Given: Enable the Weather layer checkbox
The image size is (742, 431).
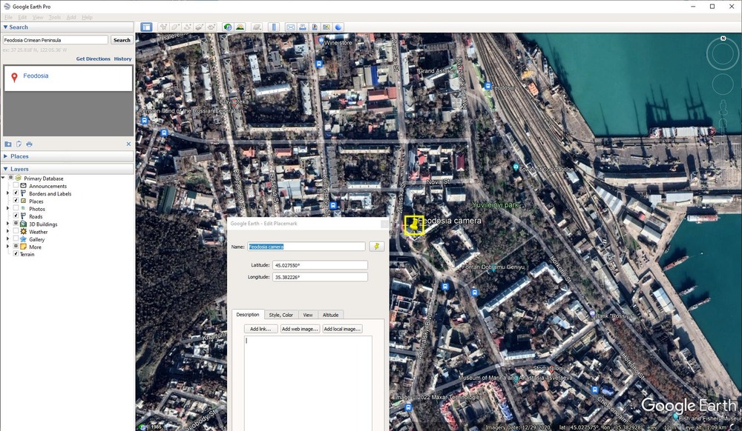Looking at the screenshot, I should [16, 231].
